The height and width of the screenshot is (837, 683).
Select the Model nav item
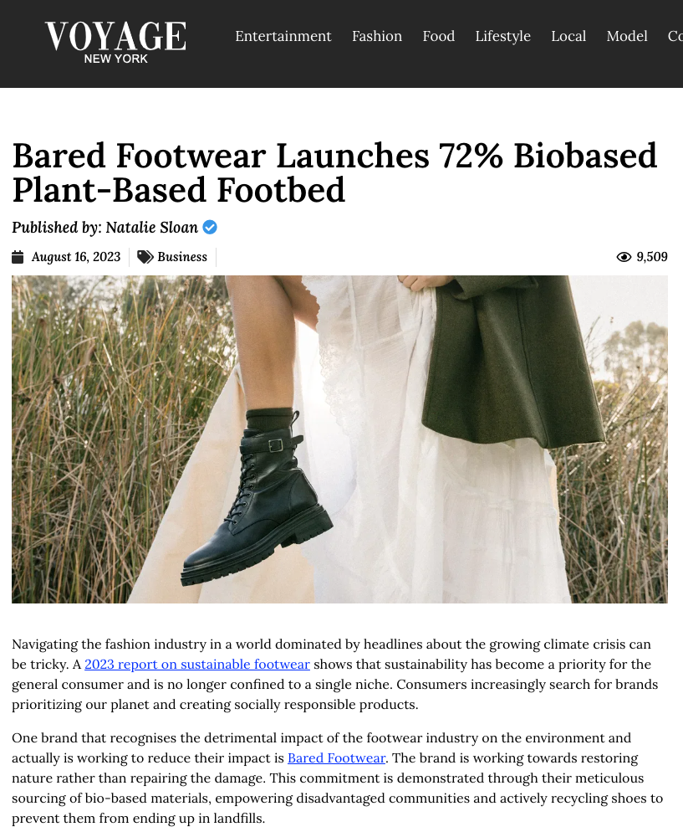click(x=627, y=36)
